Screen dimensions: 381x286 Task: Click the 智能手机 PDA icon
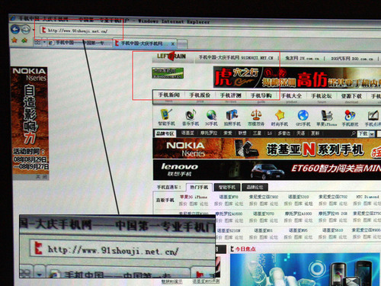[x=166, y=114]
